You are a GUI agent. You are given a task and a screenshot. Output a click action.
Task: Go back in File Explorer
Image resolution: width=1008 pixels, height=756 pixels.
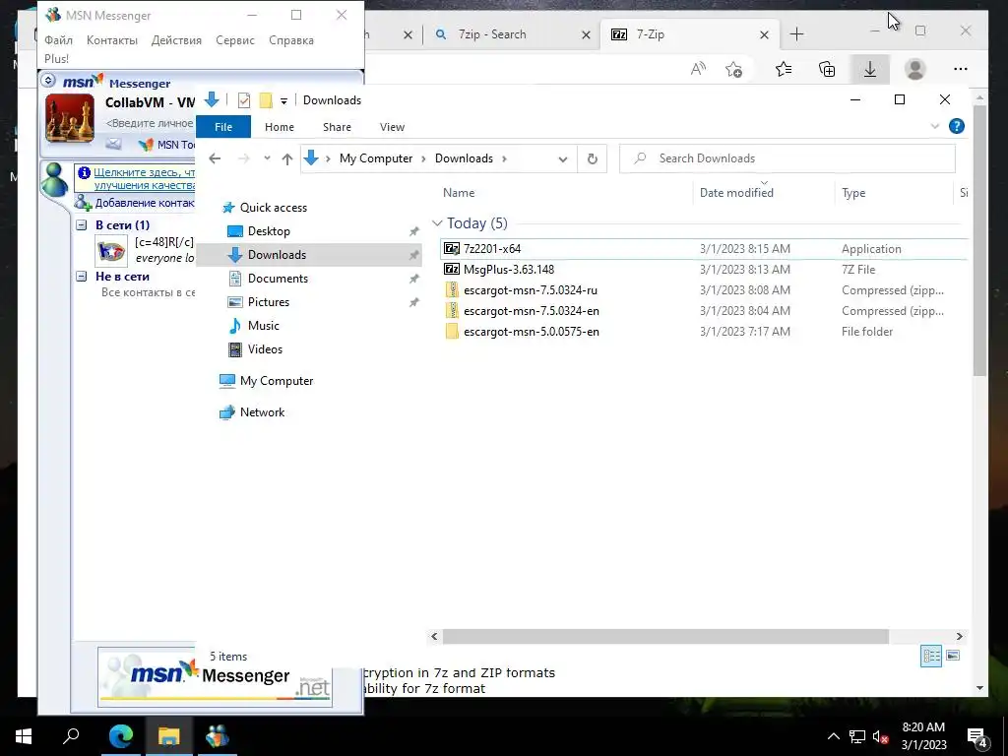215,158
